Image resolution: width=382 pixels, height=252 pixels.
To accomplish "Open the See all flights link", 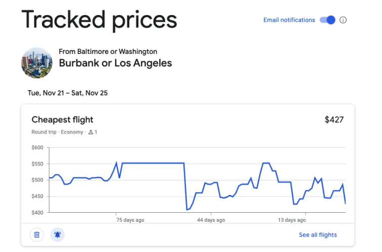I will 317,235.
